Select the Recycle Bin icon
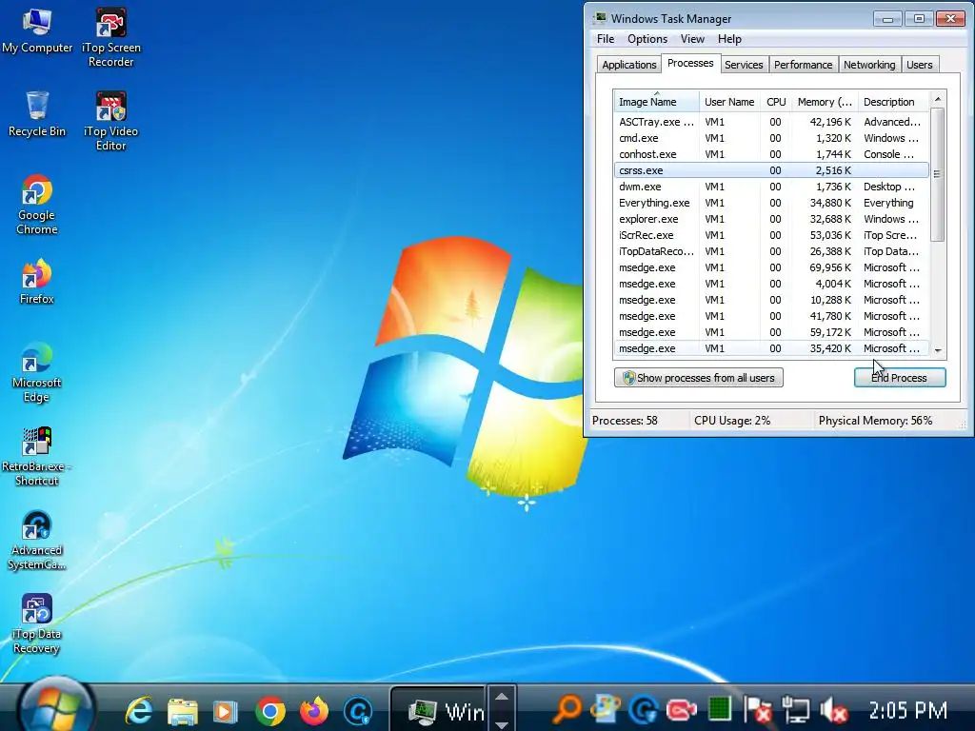This screenshot has height=731, width=975. (x=37, y=114)
